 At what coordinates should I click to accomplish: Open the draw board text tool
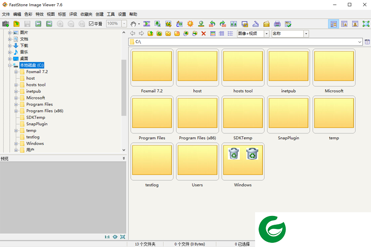tap(179, 24)
